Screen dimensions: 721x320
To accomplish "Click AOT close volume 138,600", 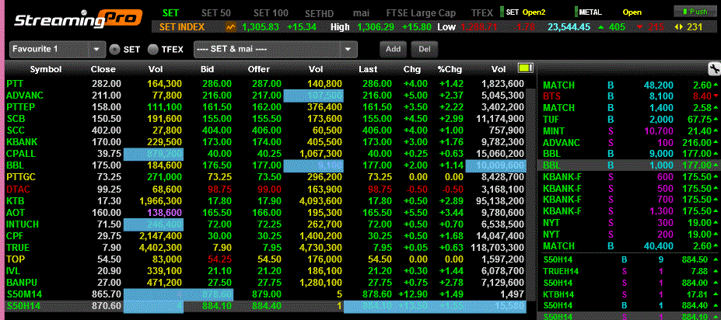I will (165, 213).
